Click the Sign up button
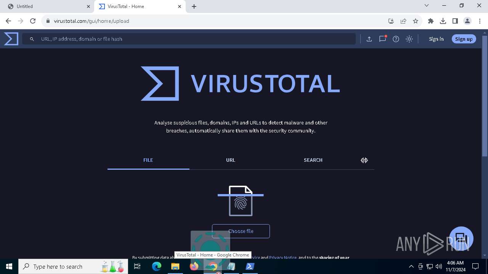Image resolution: width=488 pixels, height=274 pixels. tap(464, 39)
